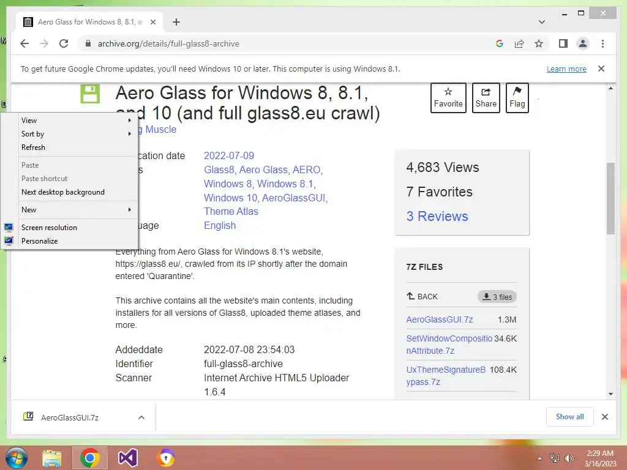Image resolution: width=627 pixels, height=470 pixels.
Task: Open a new browser tab
Action: [x=176, y=22]
